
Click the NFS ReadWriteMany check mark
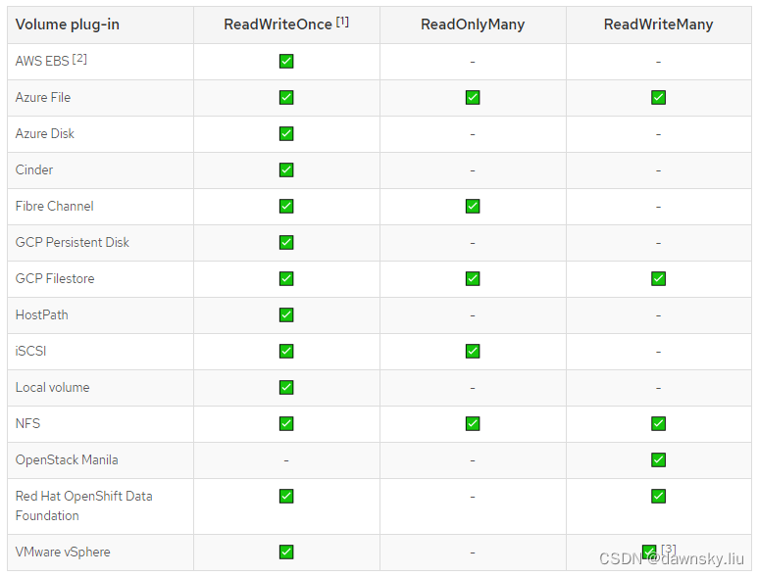[658, 423]
